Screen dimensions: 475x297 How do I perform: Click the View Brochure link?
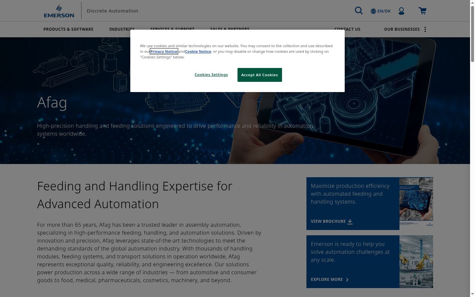point(332,221)
